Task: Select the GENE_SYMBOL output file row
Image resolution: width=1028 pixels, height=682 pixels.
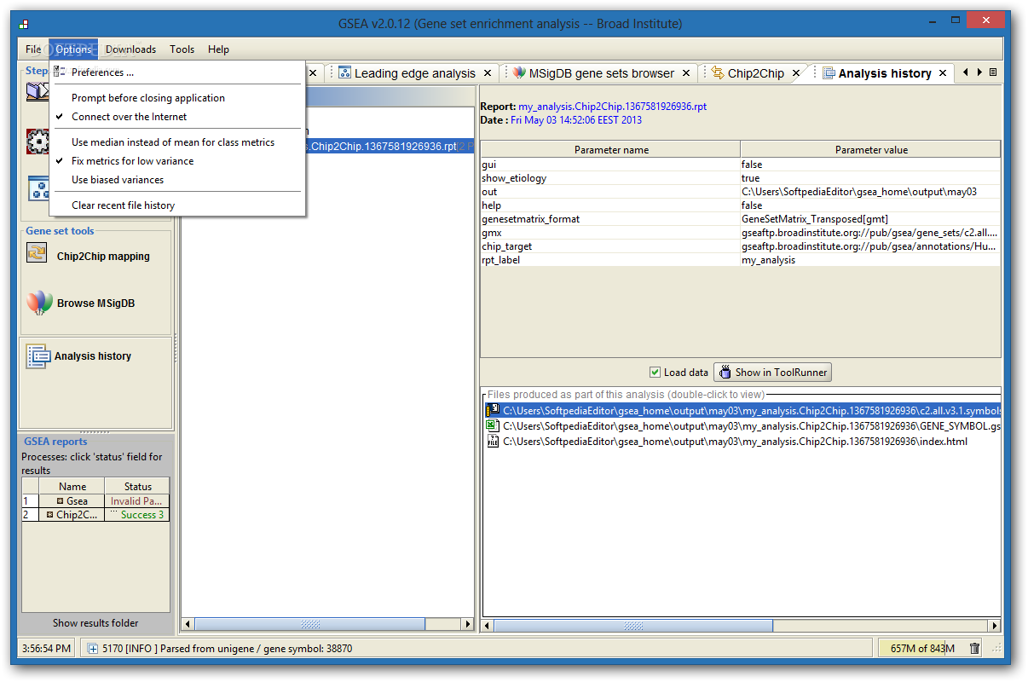Action: [742, 426]
